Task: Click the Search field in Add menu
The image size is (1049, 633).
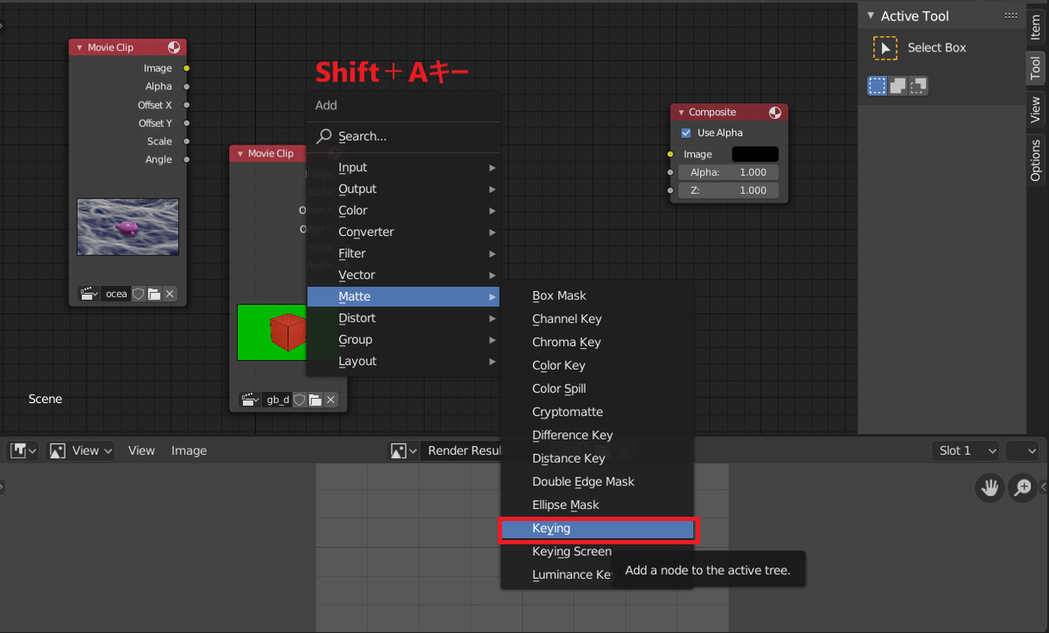Action: 403,136
